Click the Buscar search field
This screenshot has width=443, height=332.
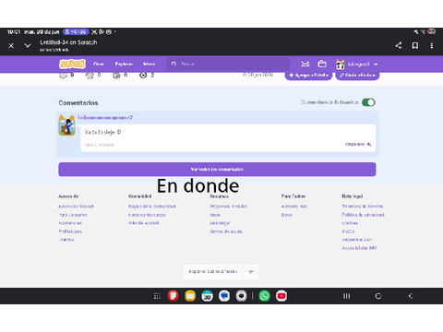pos(228,64)
